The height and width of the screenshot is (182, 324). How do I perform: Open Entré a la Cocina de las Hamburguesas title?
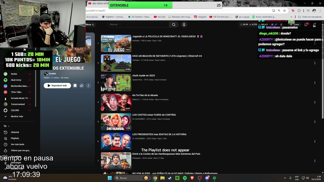tap(166, 154)
